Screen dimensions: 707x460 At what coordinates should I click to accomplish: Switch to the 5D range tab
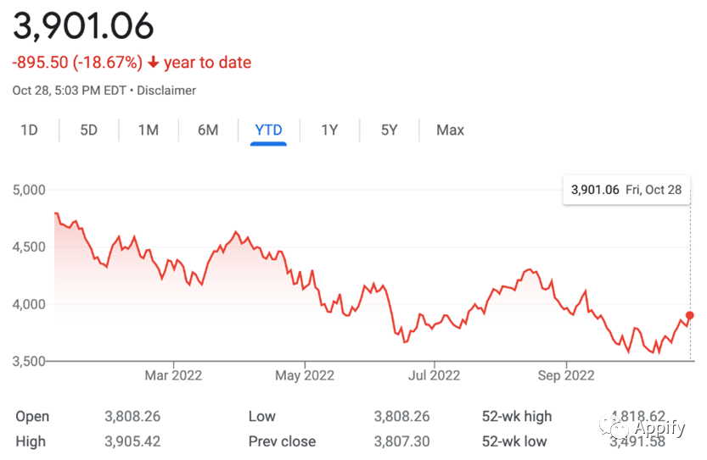[x=89, y=130]
